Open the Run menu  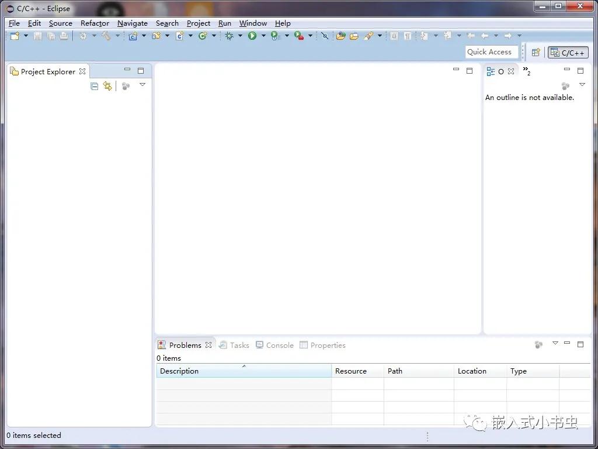(x=225, y=23)
